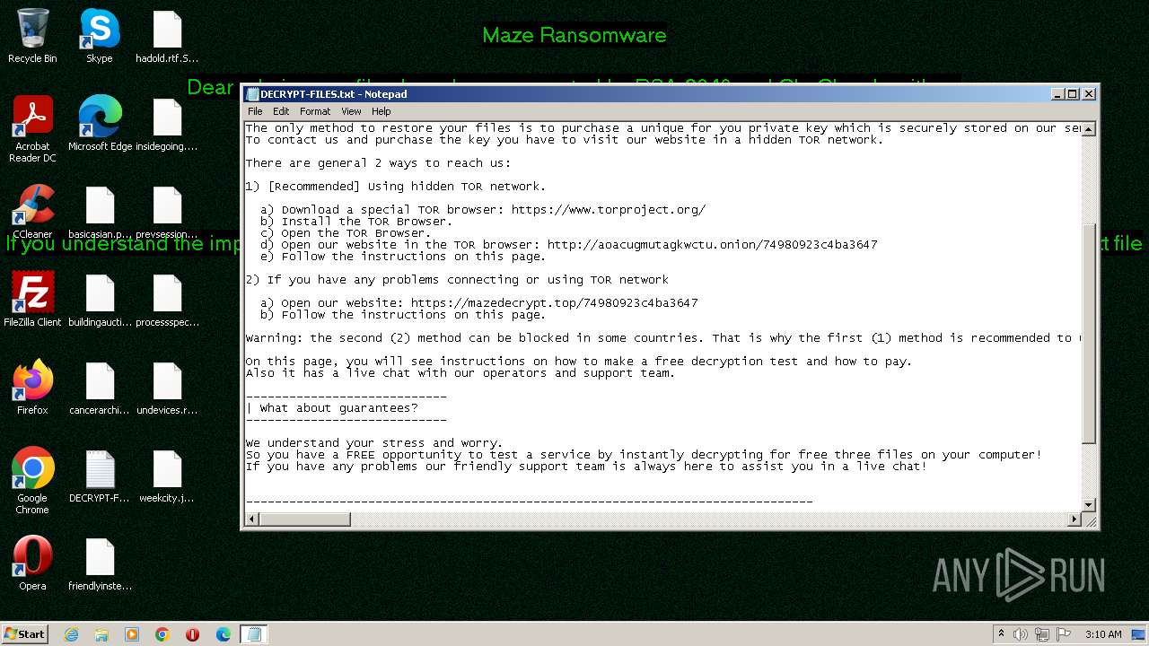The width and height of the screenshot is (1149, 646).
Task: Open CCleaner desktop shortcut
Action: (x=32, y=212)
